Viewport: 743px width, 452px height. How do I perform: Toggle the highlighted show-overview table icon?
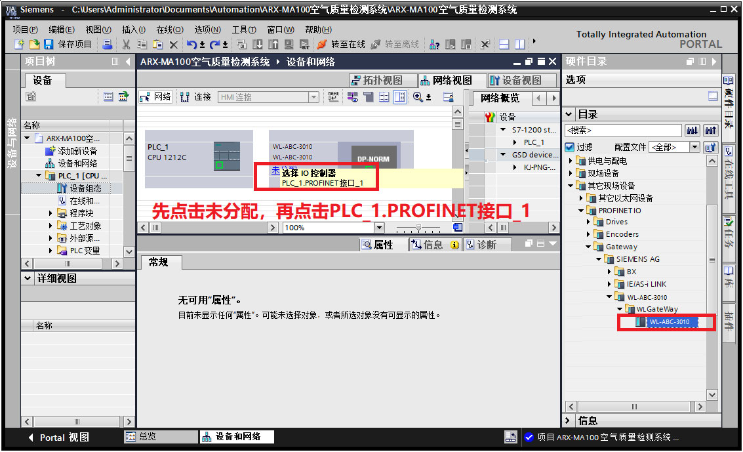(x=400, y=97)
